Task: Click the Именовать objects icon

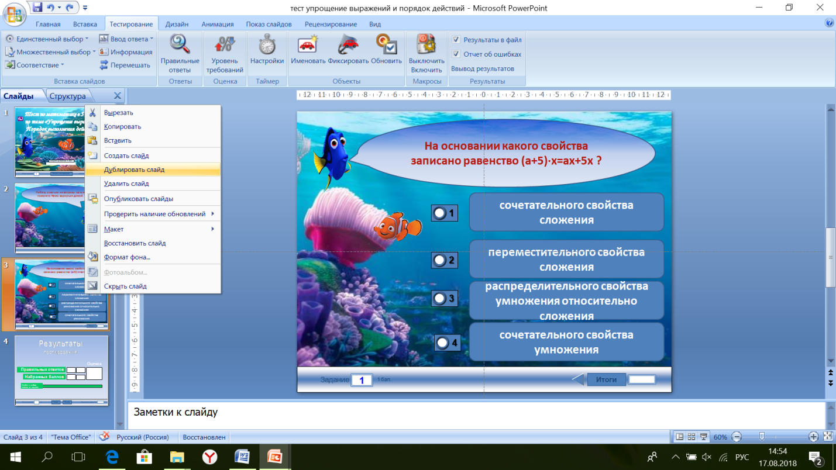Action: pyautogui.click(x=308, y=44)
